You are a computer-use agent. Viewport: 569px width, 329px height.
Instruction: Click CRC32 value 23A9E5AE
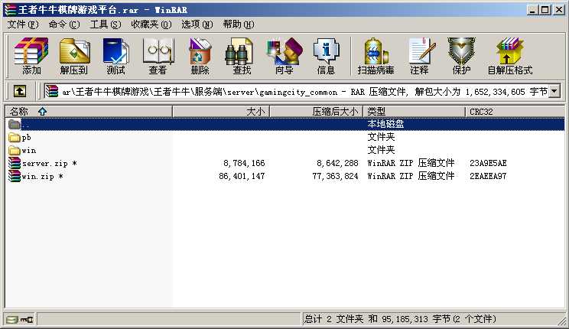click(x=488, y=164)
